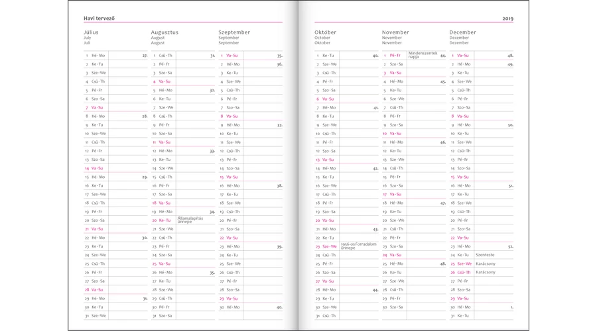This screenshot has width=597, height=331.
Task: Click week number '43.' in Október
Action: pyautogui.click(x=375, y=229)
